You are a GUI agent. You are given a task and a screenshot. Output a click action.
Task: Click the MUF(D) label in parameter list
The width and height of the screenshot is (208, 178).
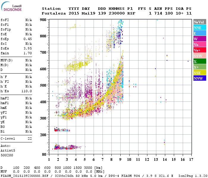click(7, 61)
